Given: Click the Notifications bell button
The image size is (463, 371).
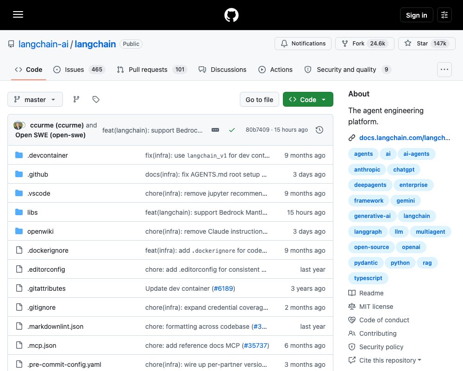Looking at the screenshot, I should (x=303, y=44).
